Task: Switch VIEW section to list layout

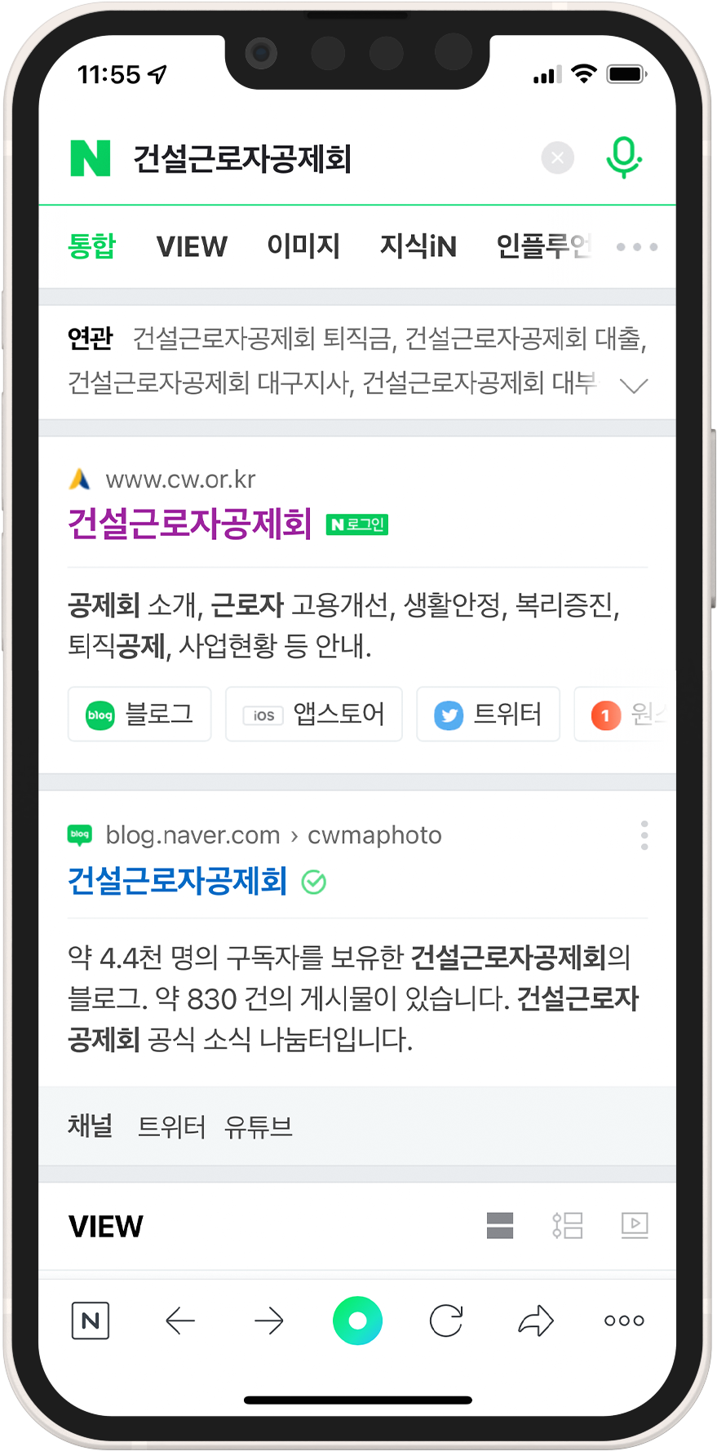Action: point(567,1225)
